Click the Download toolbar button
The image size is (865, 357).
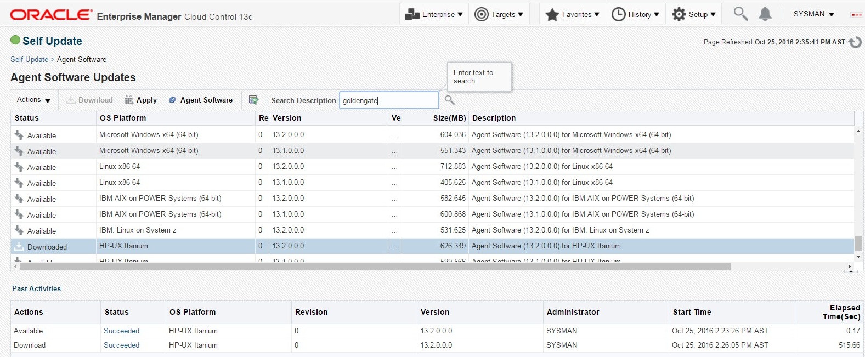[x=89, y=100]
